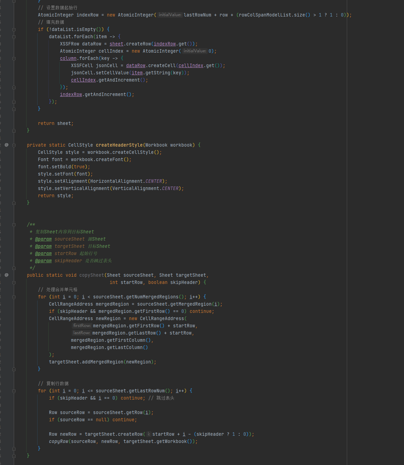Collapse the fold marker at 'if (!dataList.isEmpty())'
This screenshot has width=404, height=465.
pyautogui.click(x=14, y=30)
